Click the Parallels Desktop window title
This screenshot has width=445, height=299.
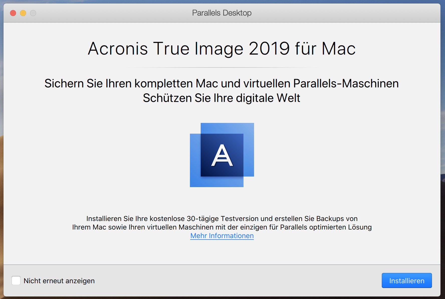[x=222, y=13]
